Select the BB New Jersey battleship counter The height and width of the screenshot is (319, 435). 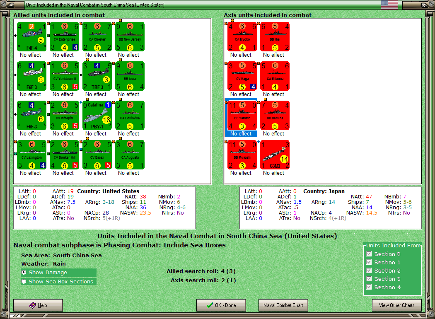pos(130,37)
